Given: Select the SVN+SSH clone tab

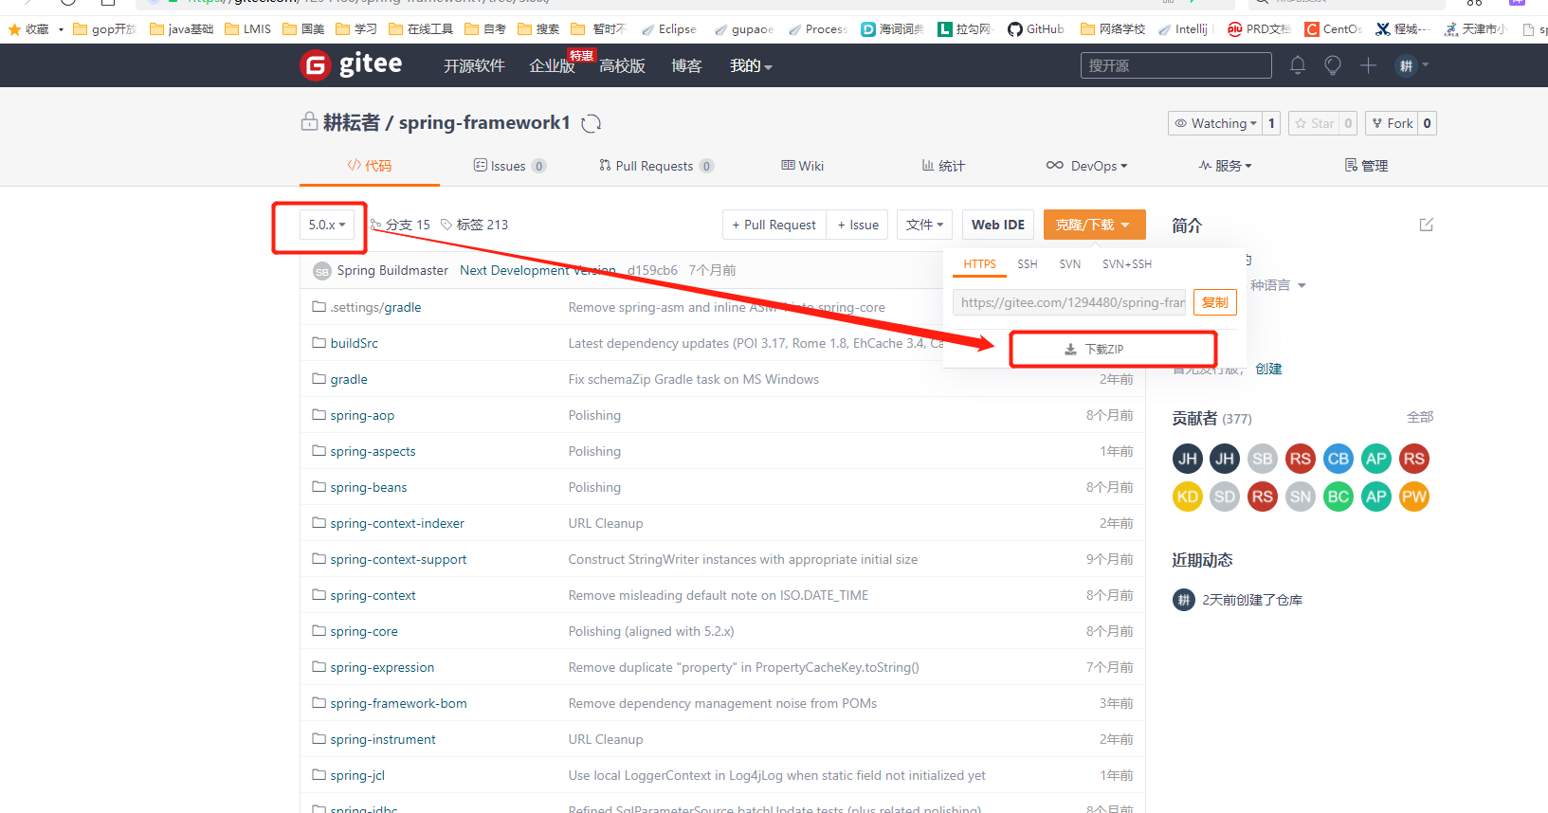Looking at the screenshot, I should [x=1127, y=264].
